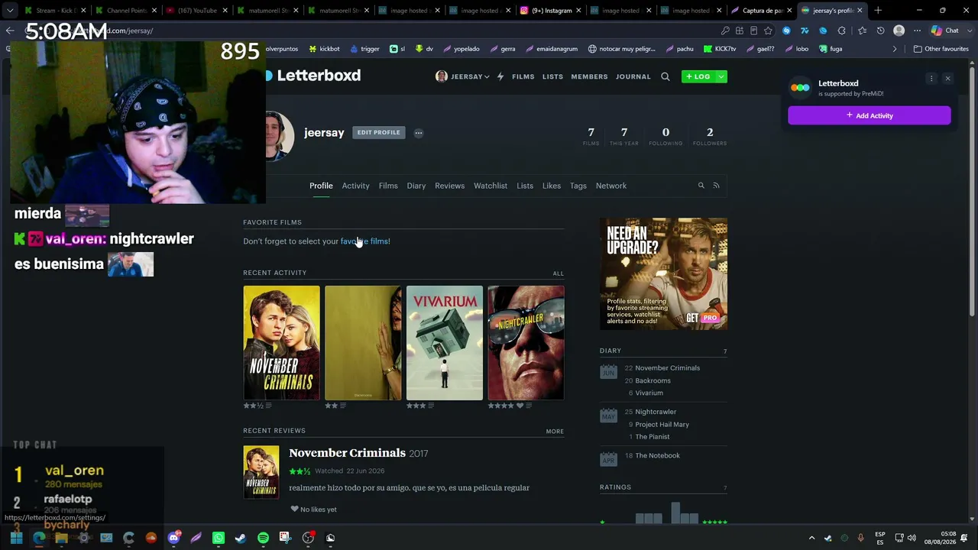Image resolution: width=978 pixels, height=550 pixels.
Task: Click ALL beside Recent Activity
Action: 559,273
